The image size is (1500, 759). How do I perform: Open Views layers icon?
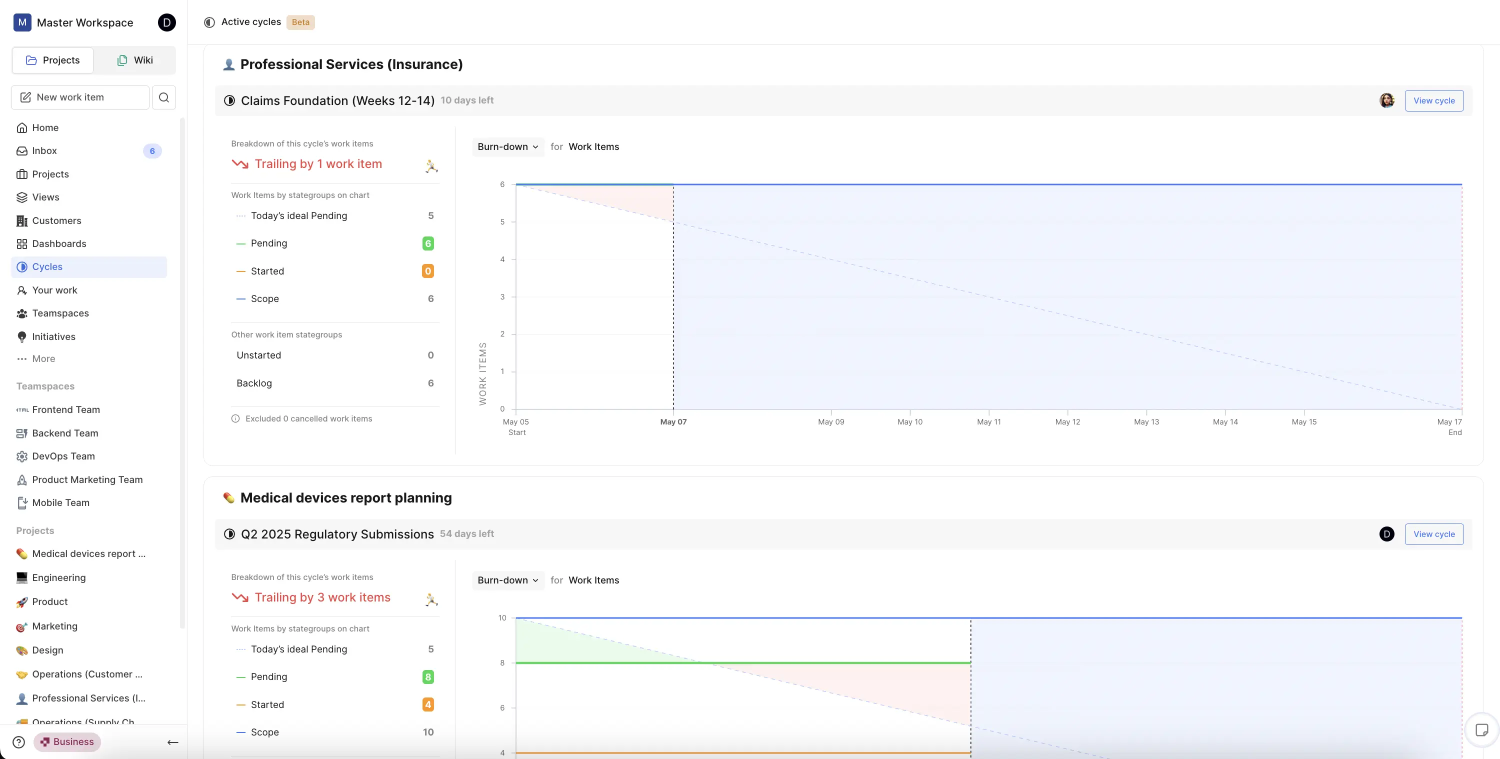click(x=22, y=197)
